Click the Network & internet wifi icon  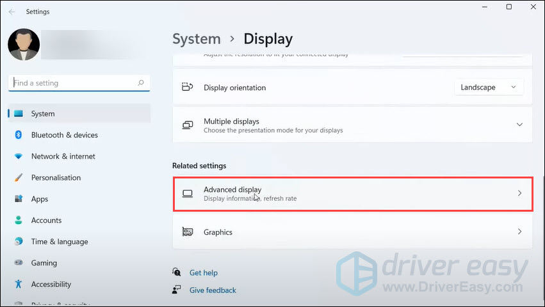click(19, 157)
